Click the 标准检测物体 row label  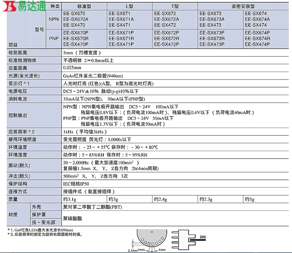[22, 61]
